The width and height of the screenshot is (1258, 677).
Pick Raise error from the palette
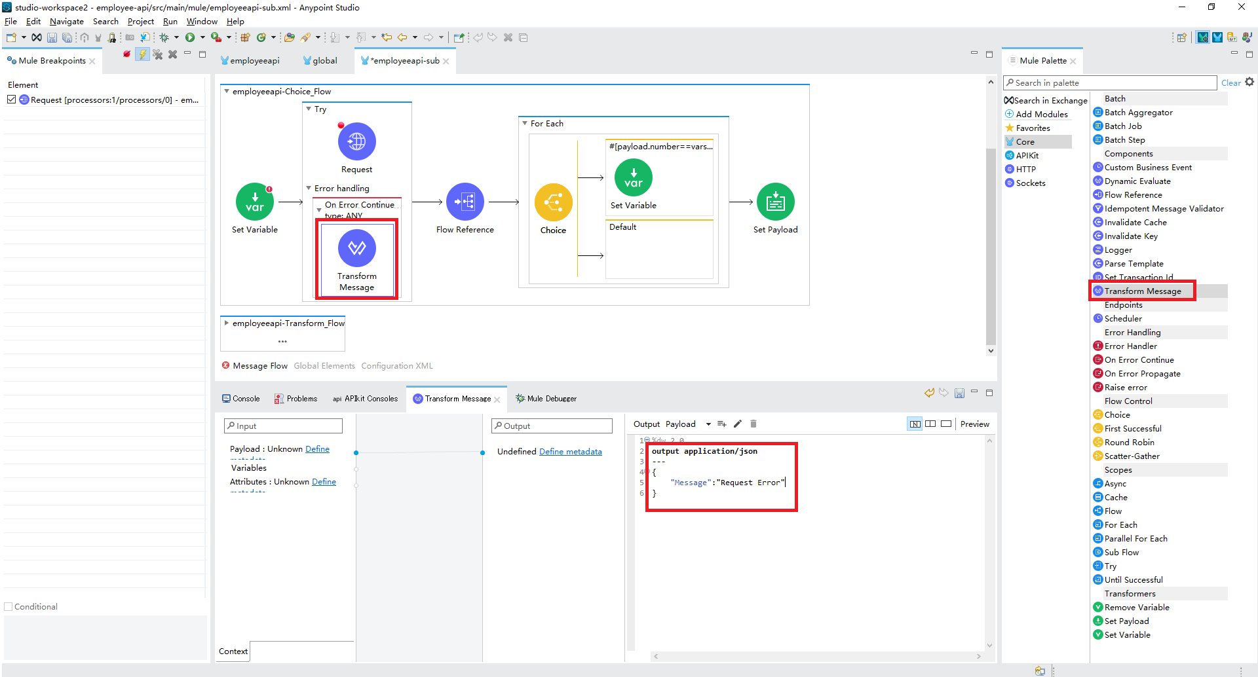coord(1126,388)
